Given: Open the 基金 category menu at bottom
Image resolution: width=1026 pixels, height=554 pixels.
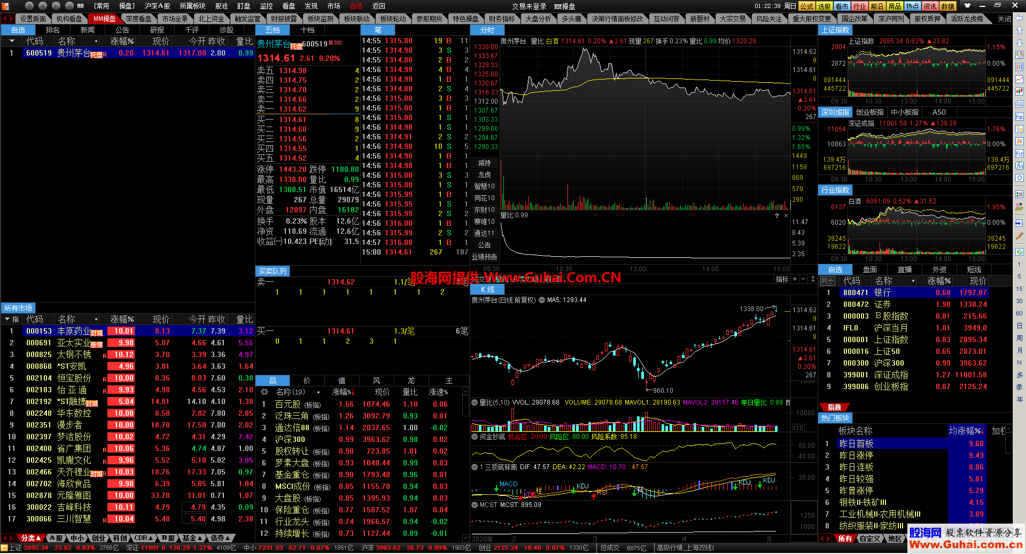Looking at the screenshot, I should pos(193,538).
